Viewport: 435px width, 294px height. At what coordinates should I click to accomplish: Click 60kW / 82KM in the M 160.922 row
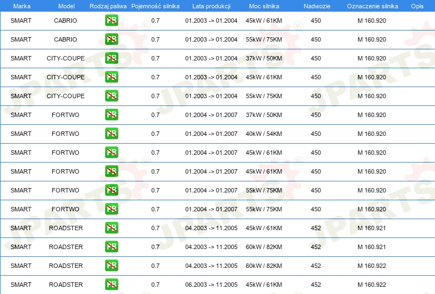264,266
